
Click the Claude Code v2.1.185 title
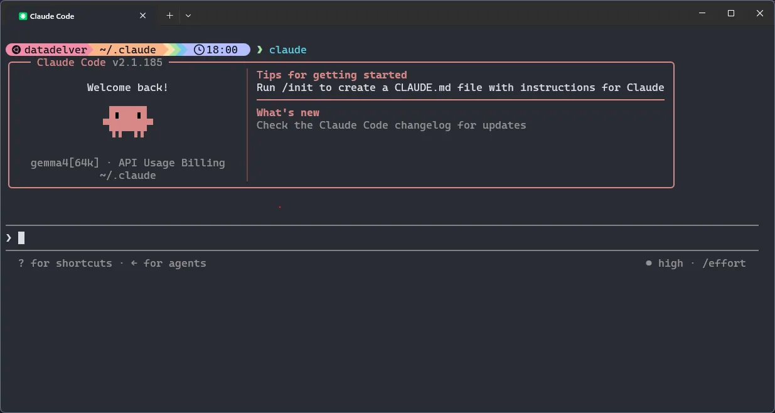[x=100, y=62]
